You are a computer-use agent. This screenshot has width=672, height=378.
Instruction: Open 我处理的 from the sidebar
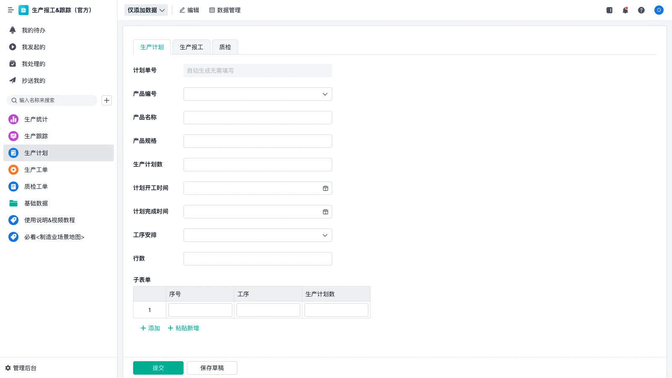[x=34, y=63]
